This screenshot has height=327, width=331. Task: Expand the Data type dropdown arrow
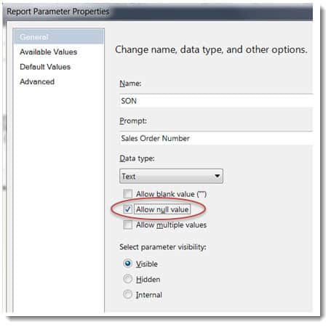pos(218,176)
